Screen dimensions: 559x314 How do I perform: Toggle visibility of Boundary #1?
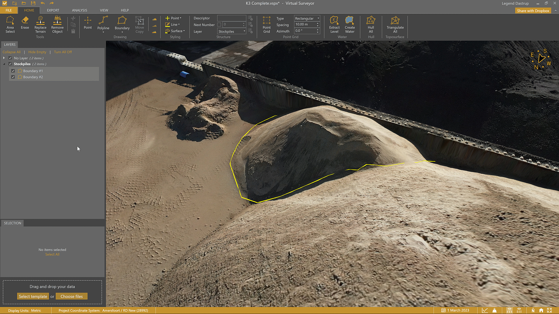click(13, 71)
